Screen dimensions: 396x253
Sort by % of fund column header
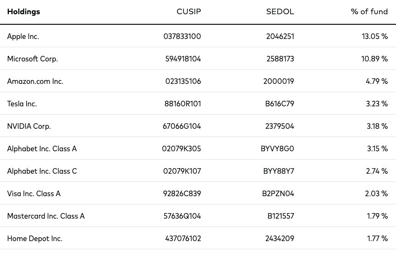tap(369, 11)
